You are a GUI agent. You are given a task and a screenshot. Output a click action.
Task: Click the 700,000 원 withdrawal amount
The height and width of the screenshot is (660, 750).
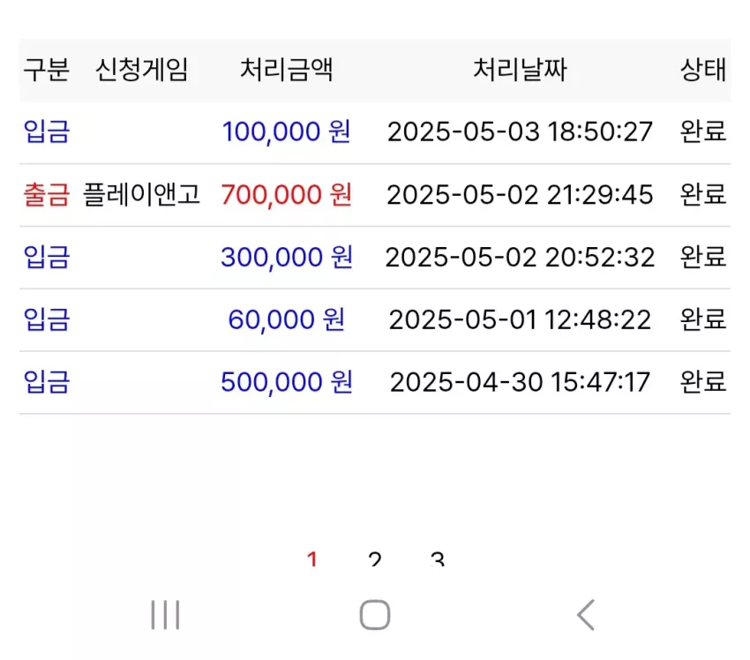(x=287, y=195)
